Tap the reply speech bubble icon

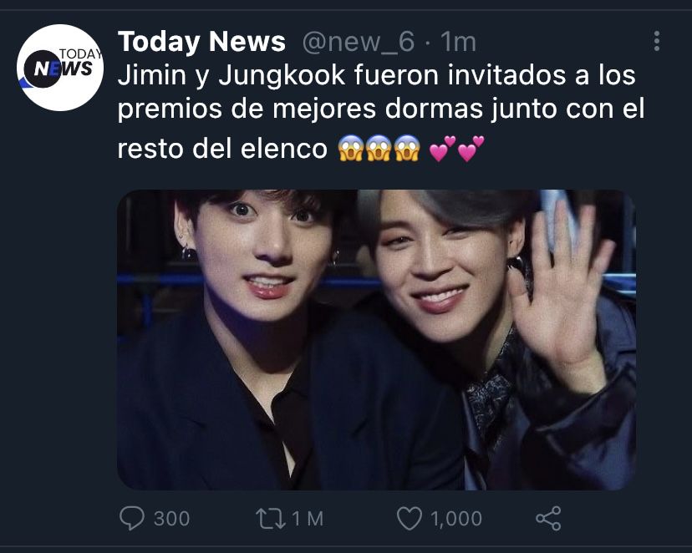(131, 518)
